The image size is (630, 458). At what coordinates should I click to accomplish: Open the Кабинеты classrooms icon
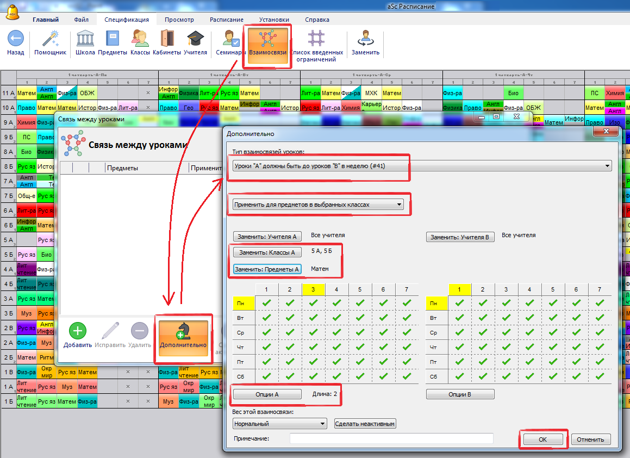167,39
